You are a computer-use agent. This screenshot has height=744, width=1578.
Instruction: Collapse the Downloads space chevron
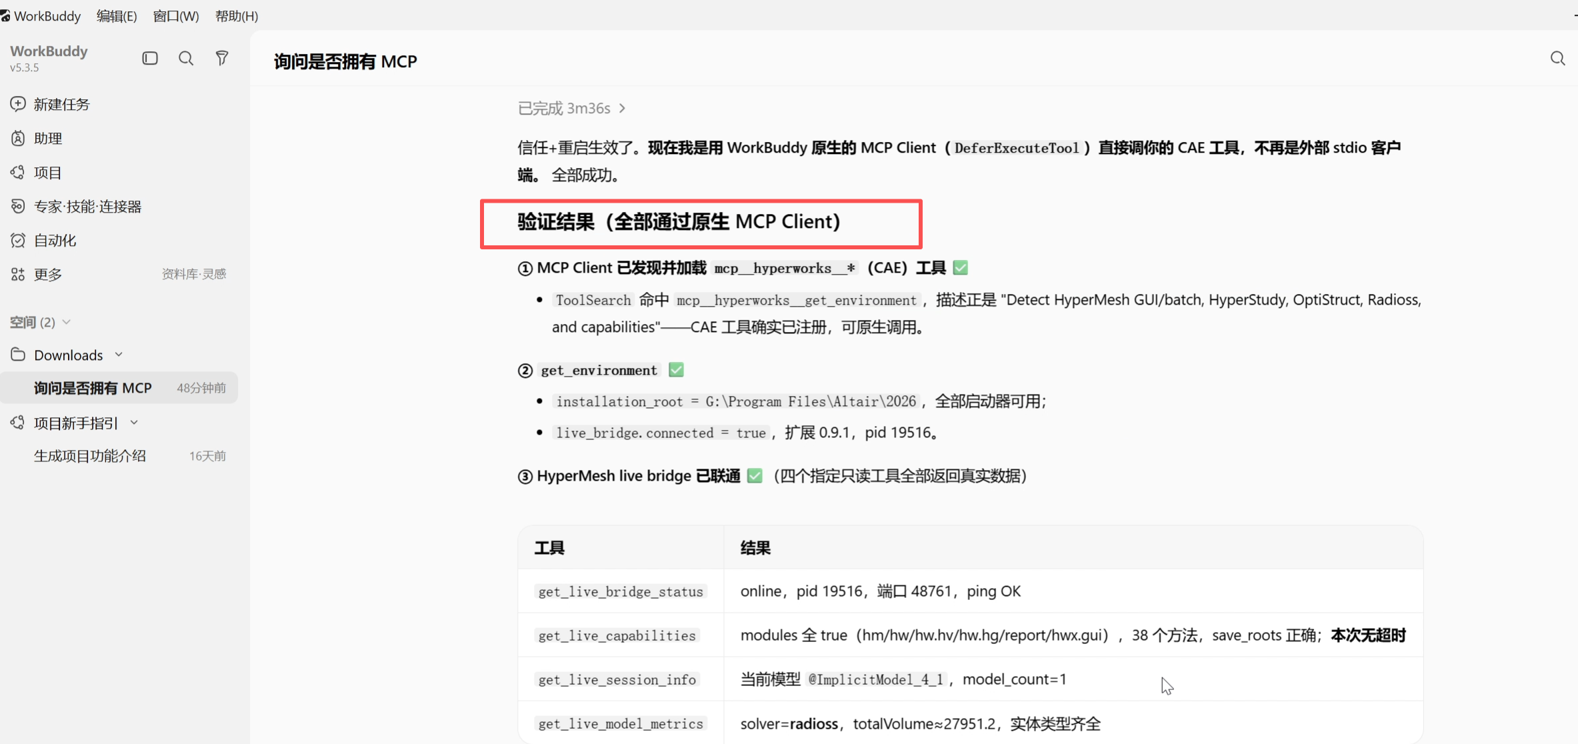coord(119,355)
